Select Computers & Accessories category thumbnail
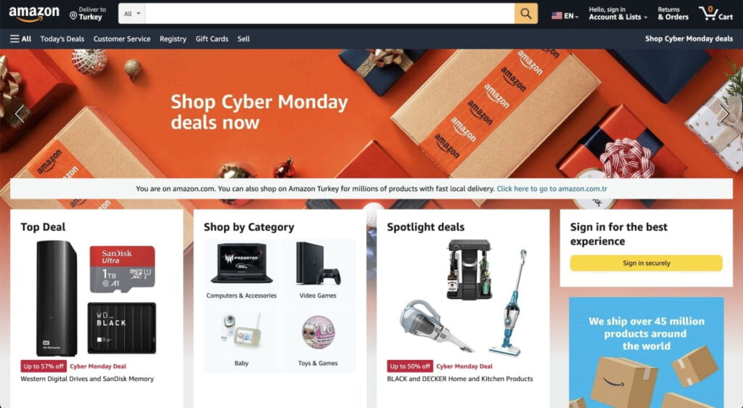Viewport: 743px width, 408px height. [242, 271]
